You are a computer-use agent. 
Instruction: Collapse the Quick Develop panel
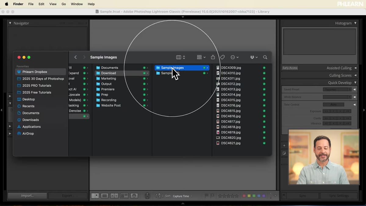click(355, 83)
